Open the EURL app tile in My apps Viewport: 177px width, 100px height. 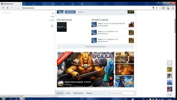[x=62, y=27]
